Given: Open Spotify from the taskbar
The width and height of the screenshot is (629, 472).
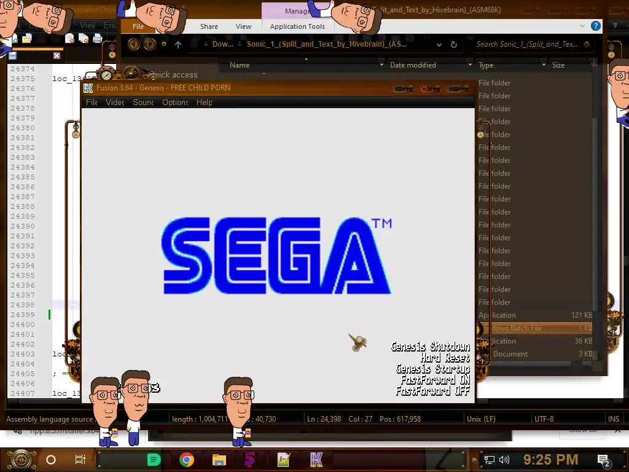Looking at the screenshot, I should click(x=154, y=460).
